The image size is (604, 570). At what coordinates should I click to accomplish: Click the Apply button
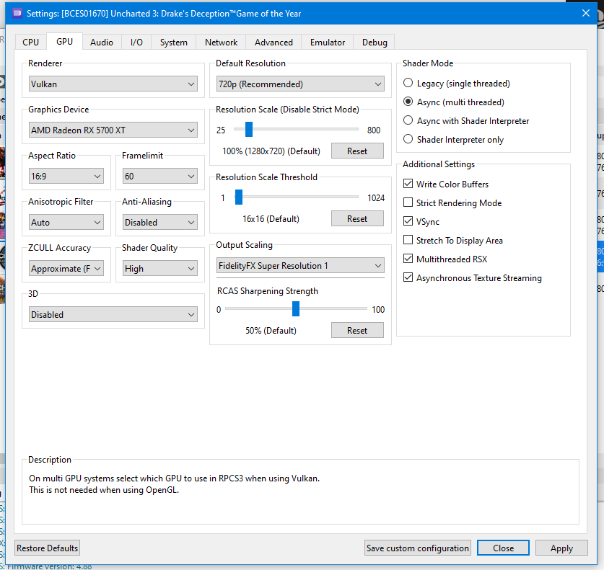coord(561,548)
